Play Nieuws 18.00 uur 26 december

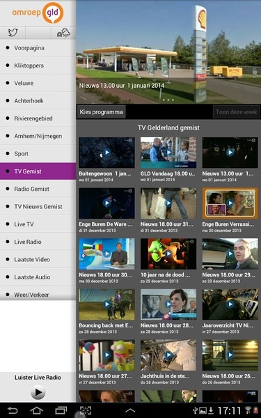click(x=230, y=355)
